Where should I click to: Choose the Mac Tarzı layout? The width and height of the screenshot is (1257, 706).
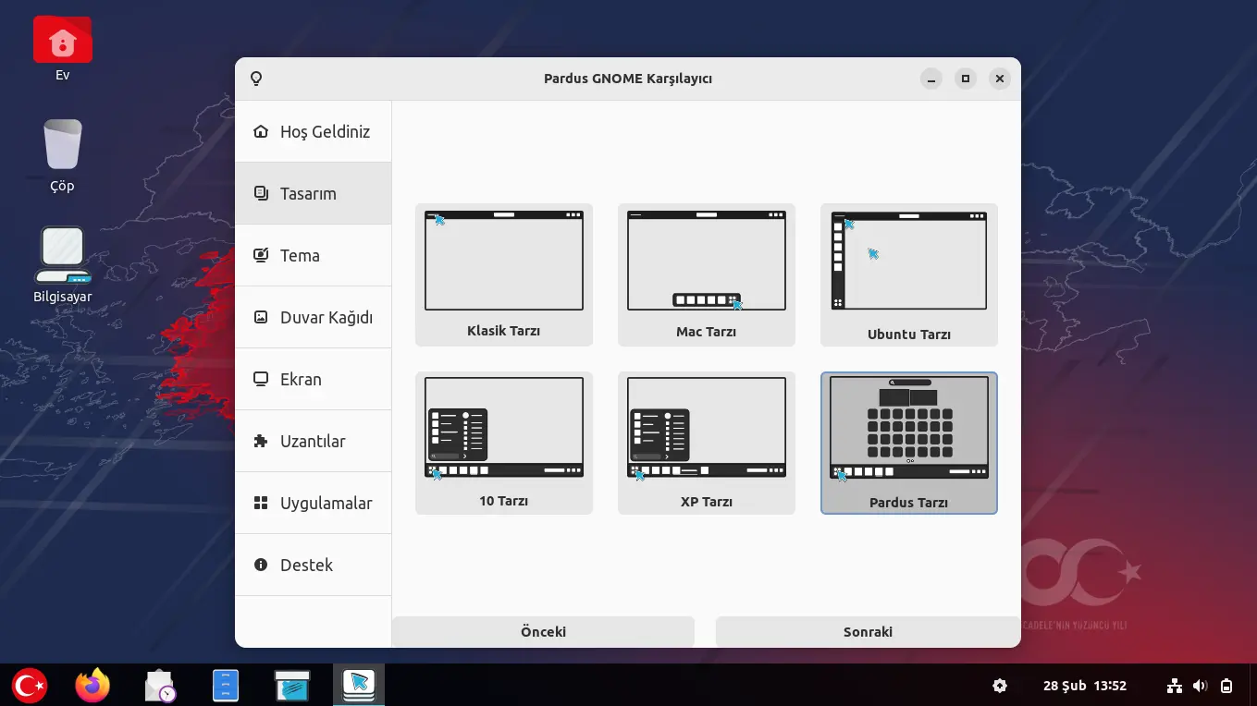point(707,274)
